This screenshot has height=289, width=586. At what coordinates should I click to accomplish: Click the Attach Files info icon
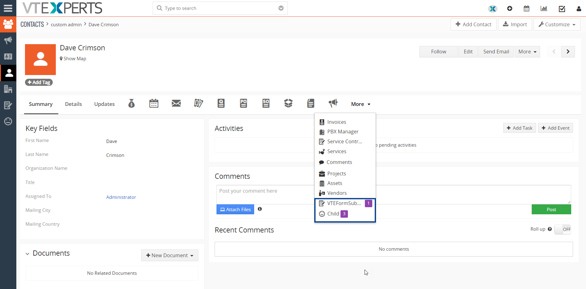(260, 209)
